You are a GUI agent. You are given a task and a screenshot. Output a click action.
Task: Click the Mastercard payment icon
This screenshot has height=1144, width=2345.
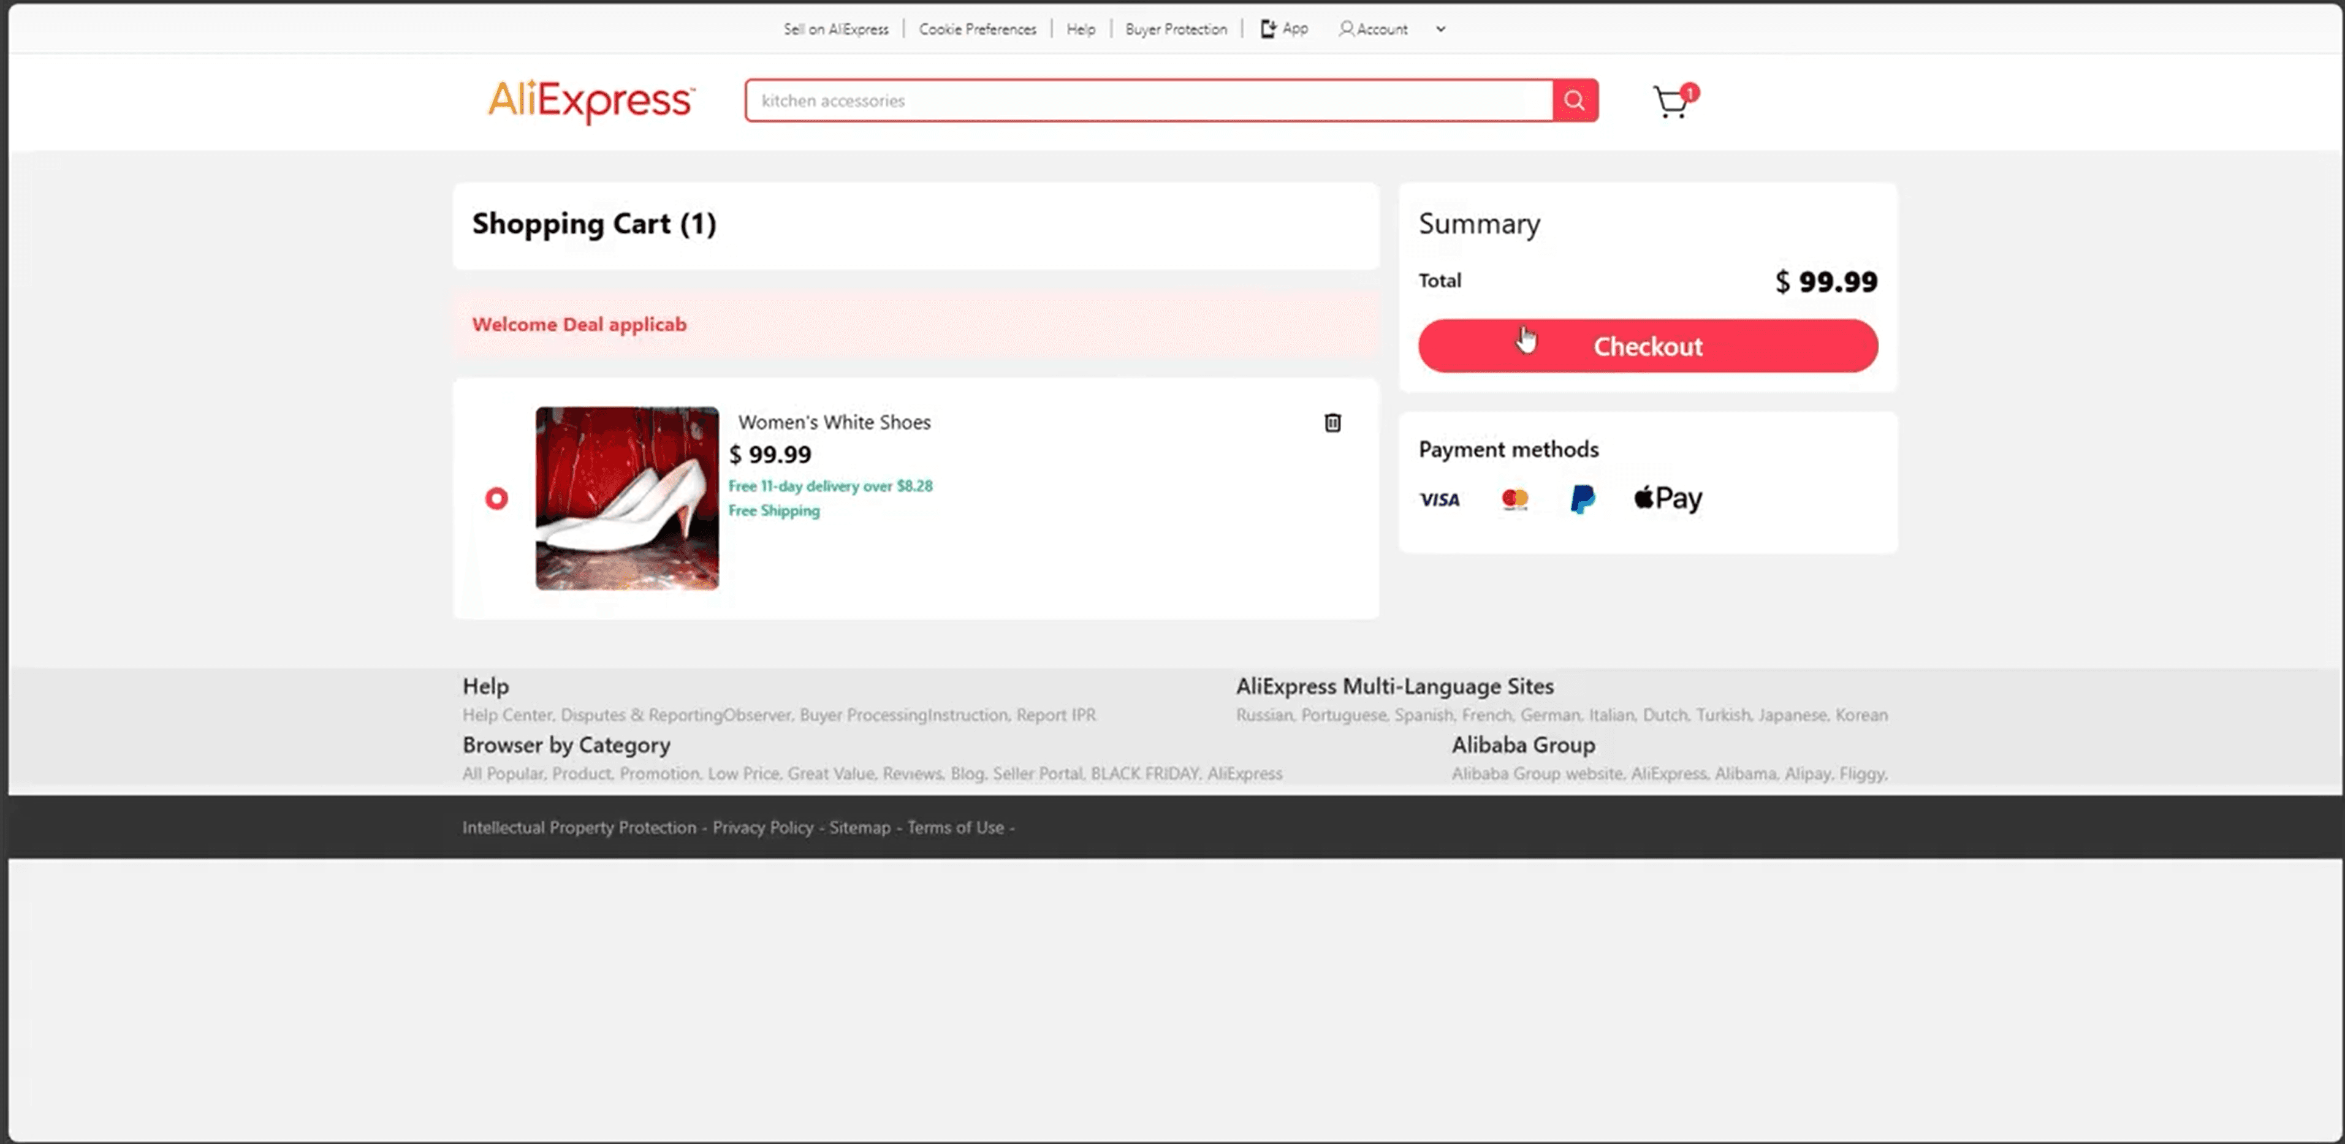point(1515,499)
